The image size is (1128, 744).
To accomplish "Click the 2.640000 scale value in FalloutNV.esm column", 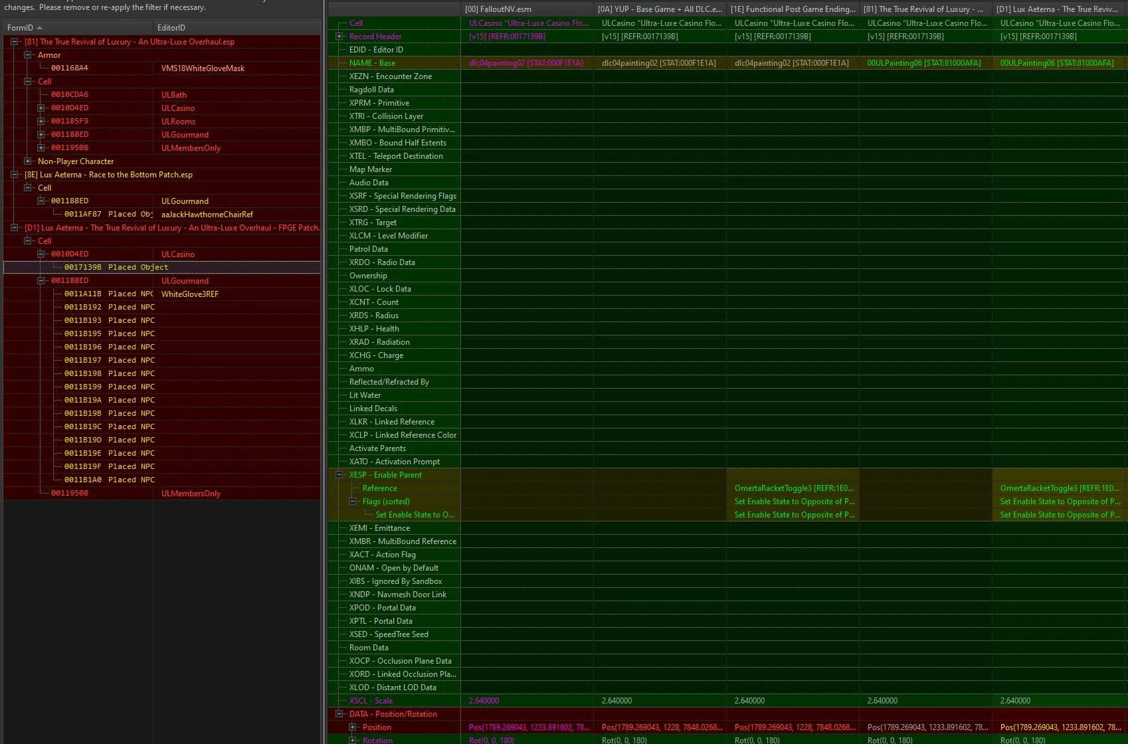I will tap(484, 701).
